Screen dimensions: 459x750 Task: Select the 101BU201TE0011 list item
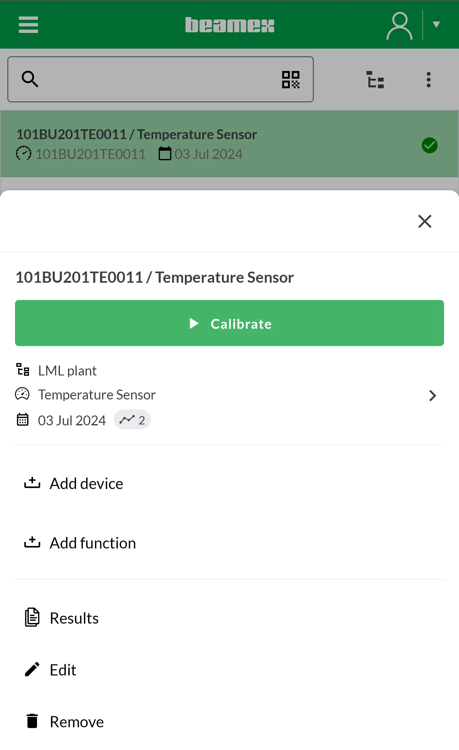(192, 144)
